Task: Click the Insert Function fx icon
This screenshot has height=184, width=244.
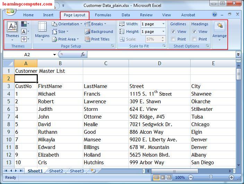Action: pos(83,54)
